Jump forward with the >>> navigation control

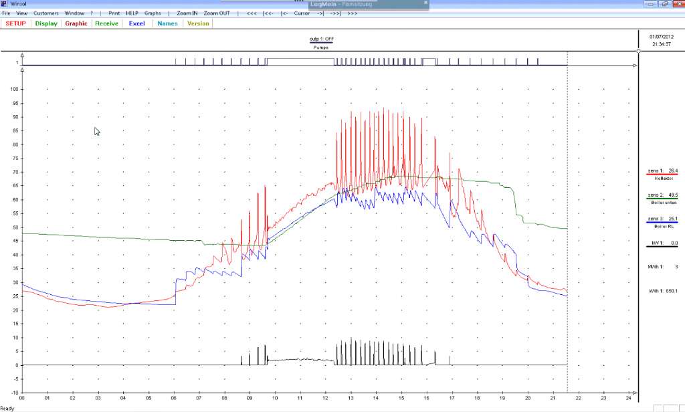click(x=352, y=13)
